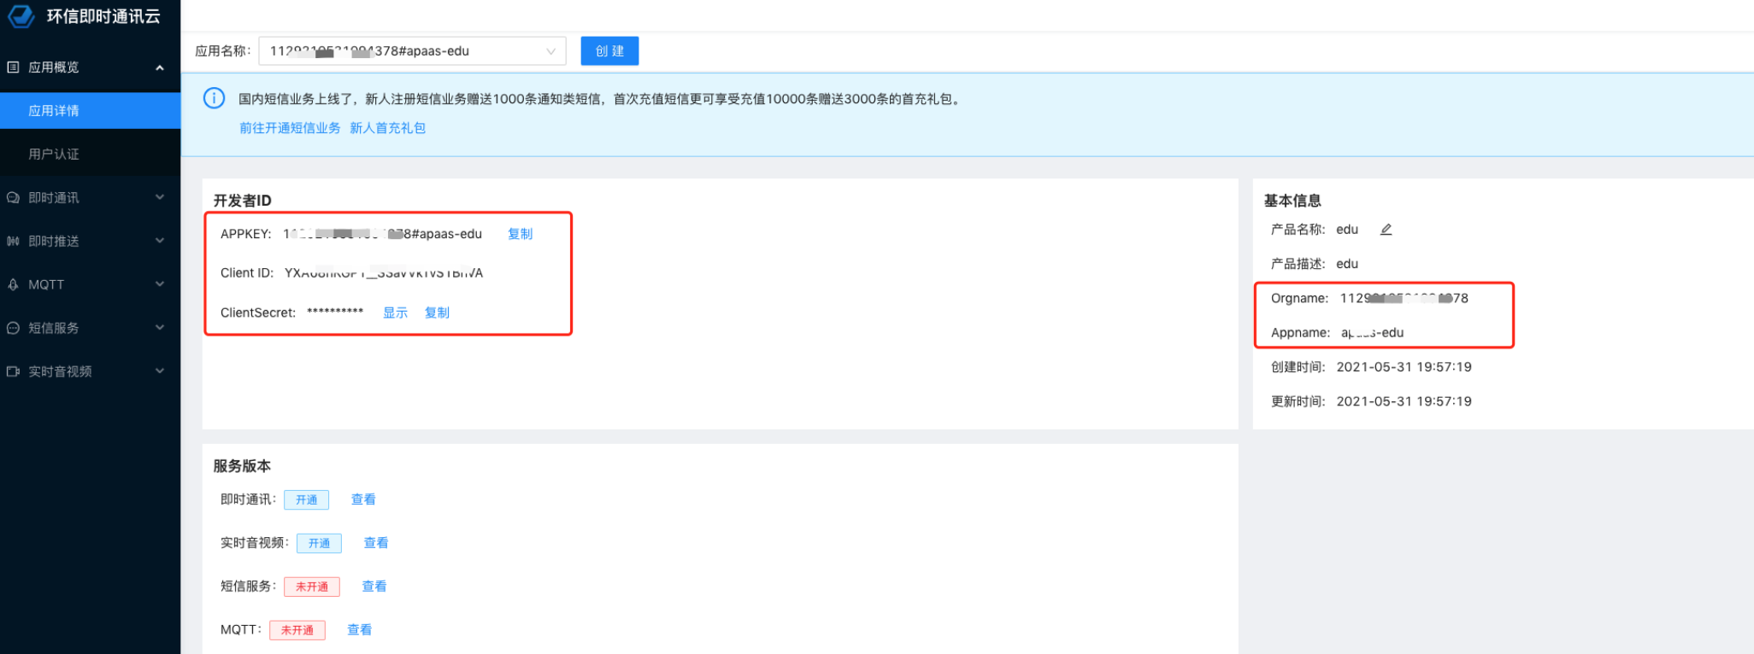The height and width of the screenshot is (654, 1754).
Task: Click the 开通 tag for 即时通讯
Action: tap(307, 500)
